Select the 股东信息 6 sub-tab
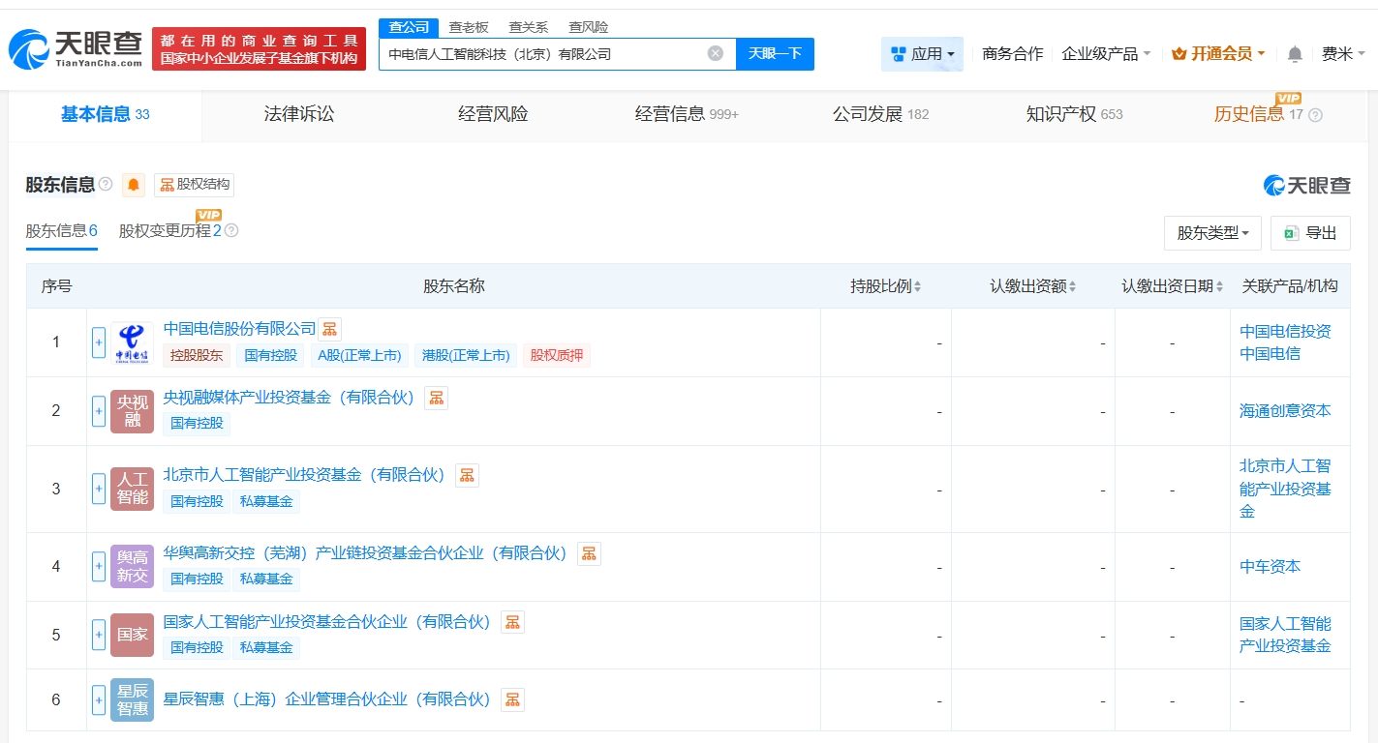This screenshot has width=1378, height=743. pyautogui.click(x=62, y=231)
